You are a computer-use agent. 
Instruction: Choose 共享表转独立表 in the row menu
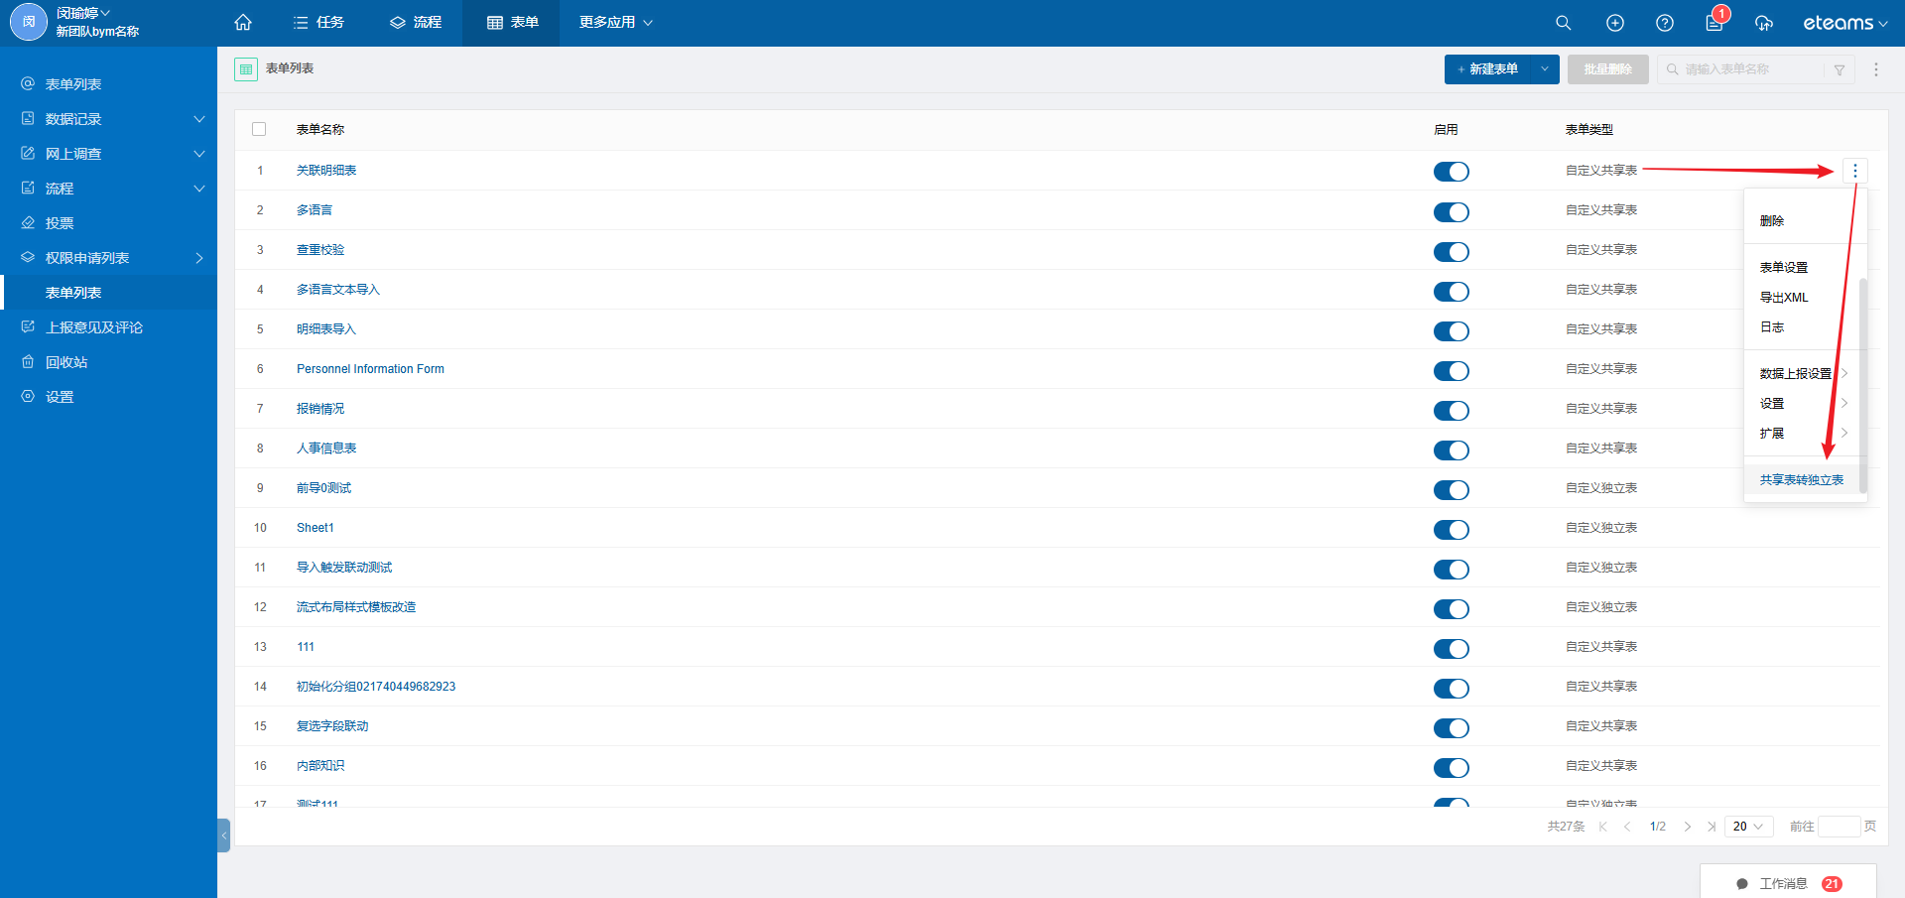click(x=1802, y=480)
